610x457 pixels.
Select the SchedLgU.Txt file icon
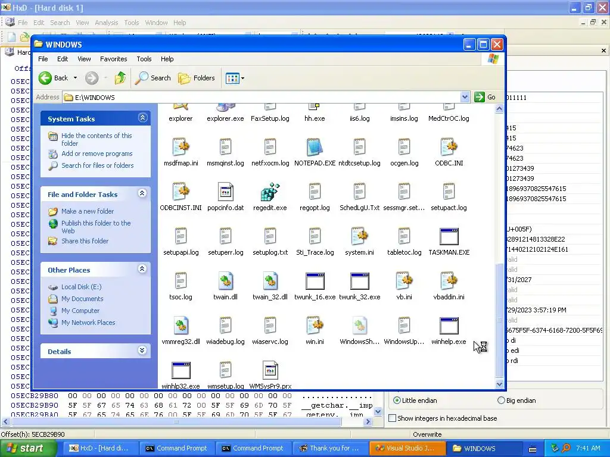pyautogui.click(x=359, y=192)
